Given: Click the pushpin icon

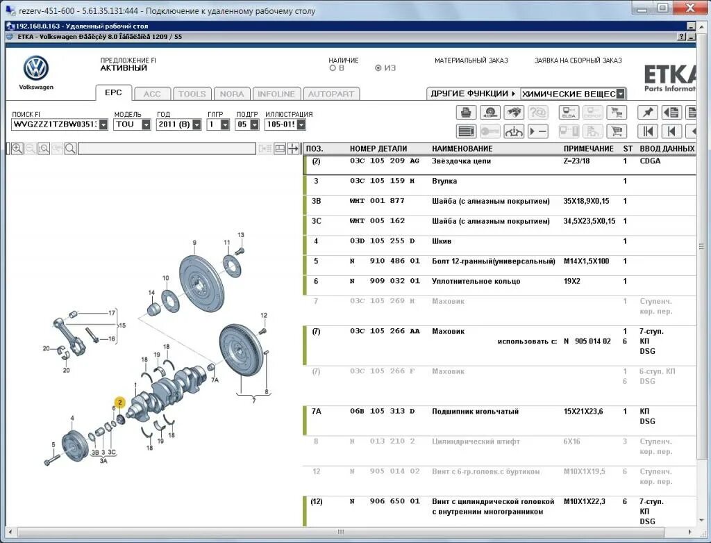Looking at the screenshot, I should click(x=648, y=112).
